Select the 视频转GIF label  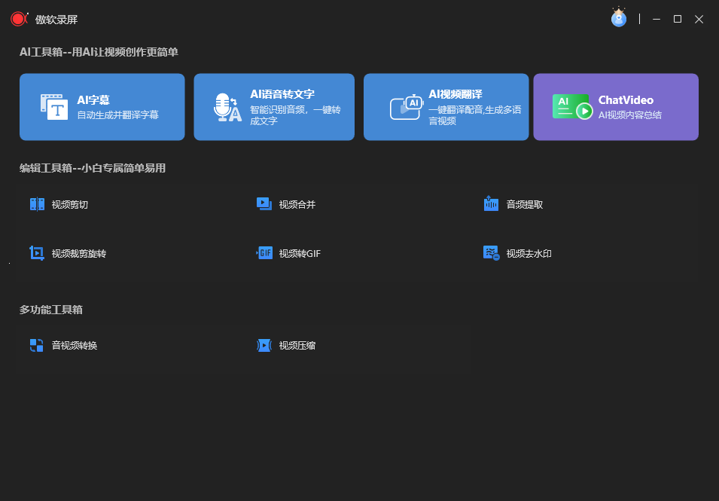coord(300,254)
